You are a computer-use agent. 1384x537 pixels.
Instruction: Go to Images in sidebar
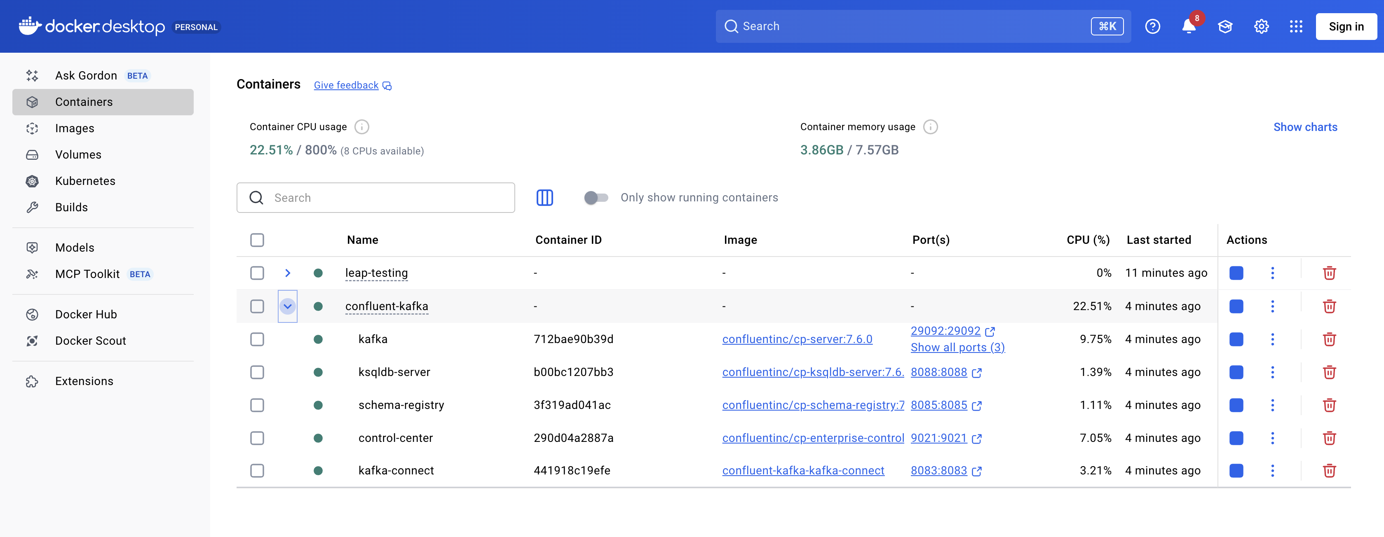(x=103, y=128)
